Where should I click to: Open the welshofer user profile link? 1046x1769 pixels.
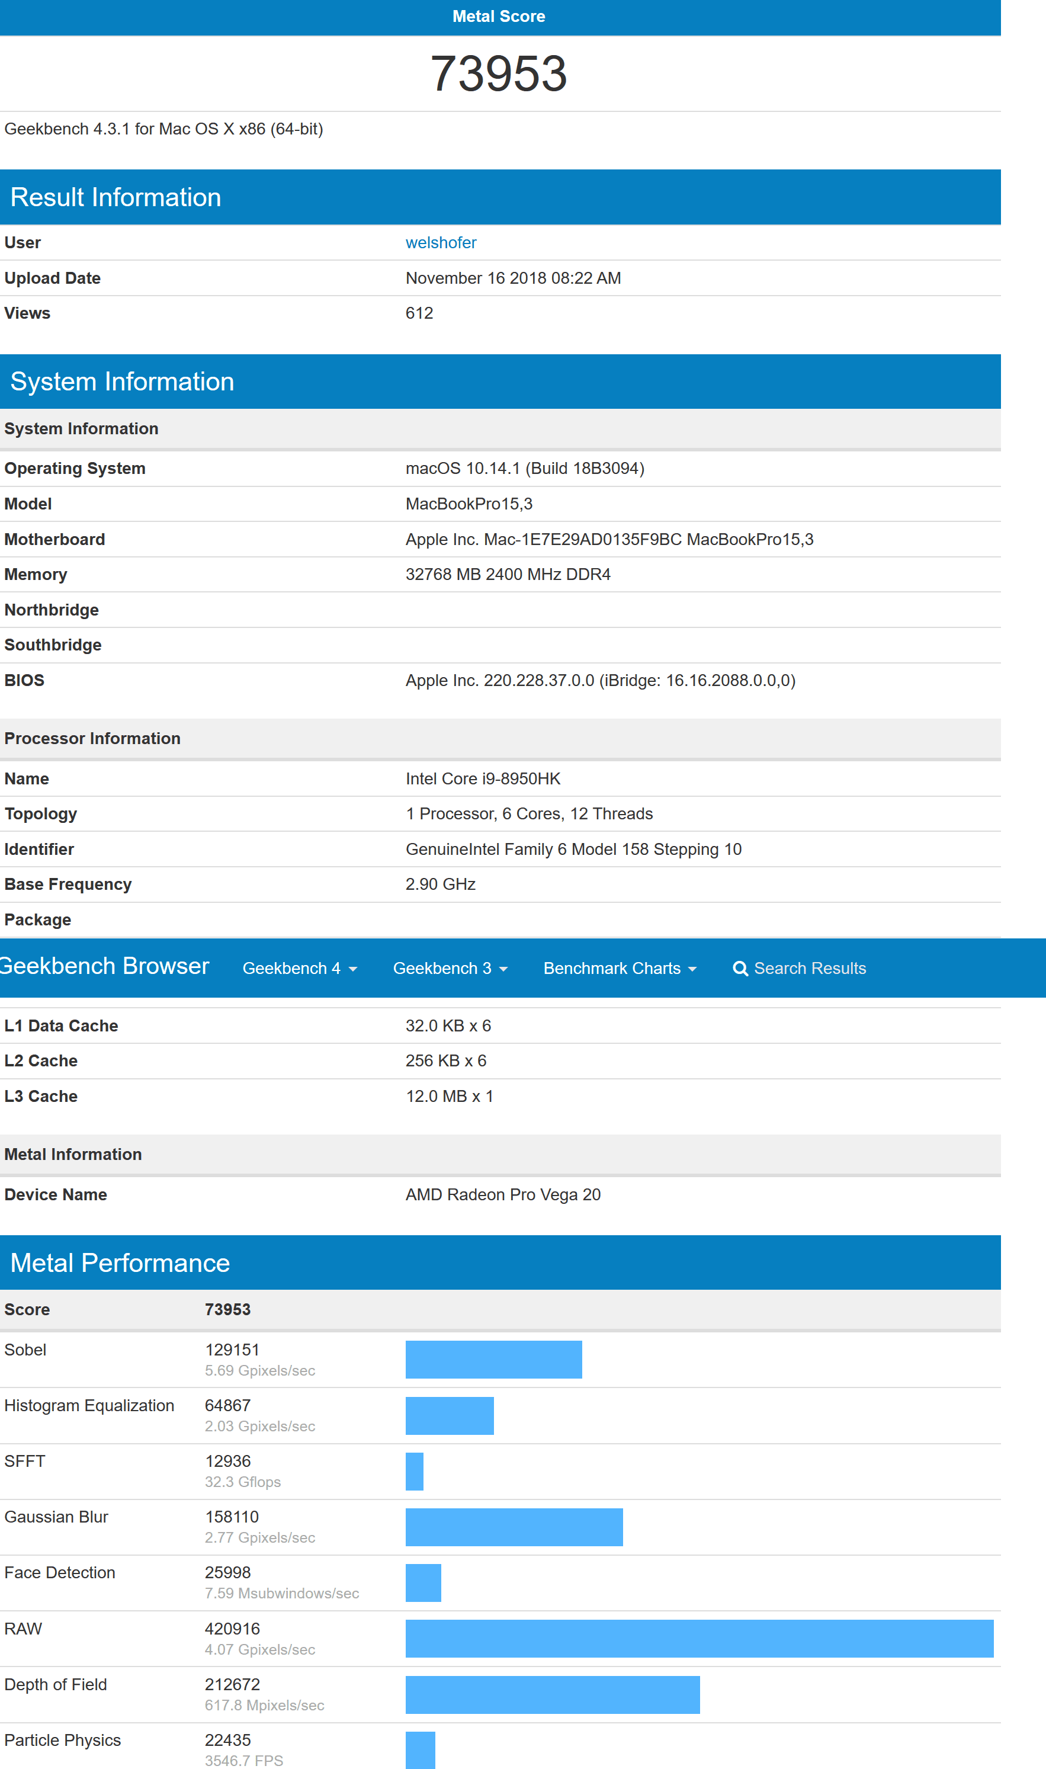(x=441, y=242)
